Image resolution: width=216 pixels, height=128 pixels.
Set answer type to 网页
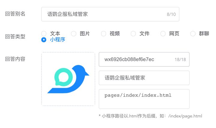pyautogui.click(x=163, y=34)
